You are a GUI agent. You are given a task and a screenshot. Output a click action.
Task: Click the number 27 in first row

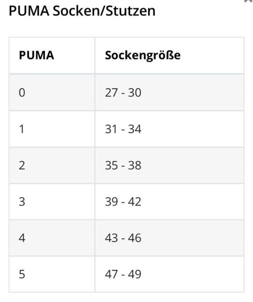coord(112,92)
